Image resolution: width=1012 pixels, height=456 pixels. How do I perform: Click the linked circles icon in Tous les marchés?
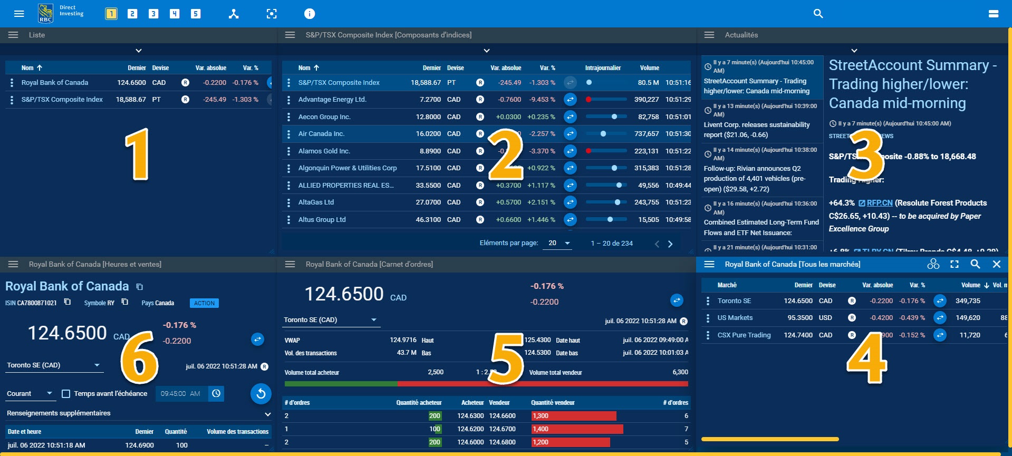[x=933, y=264]
